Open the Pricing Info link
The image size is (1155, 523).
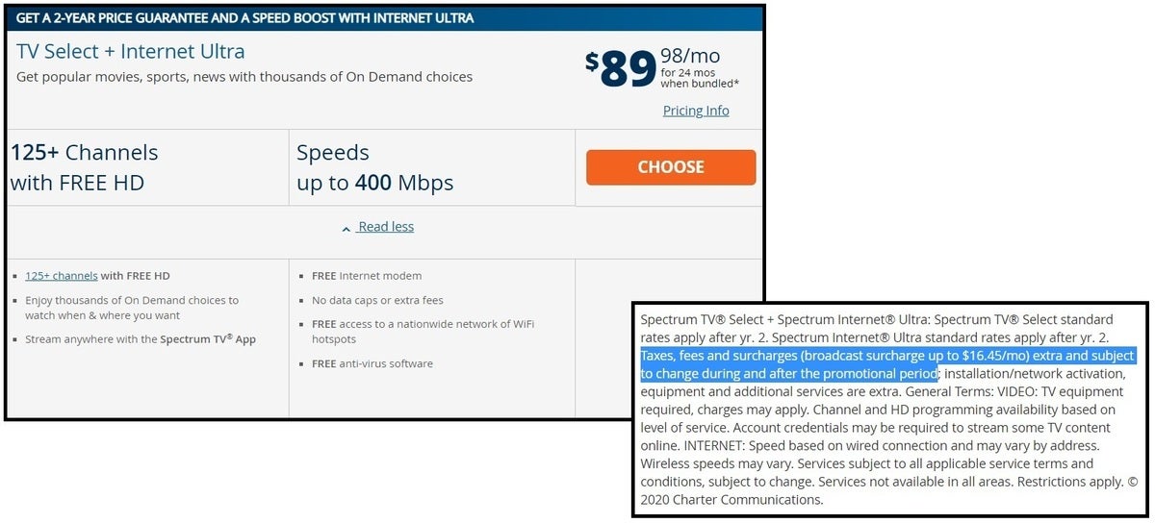[696, 111]
